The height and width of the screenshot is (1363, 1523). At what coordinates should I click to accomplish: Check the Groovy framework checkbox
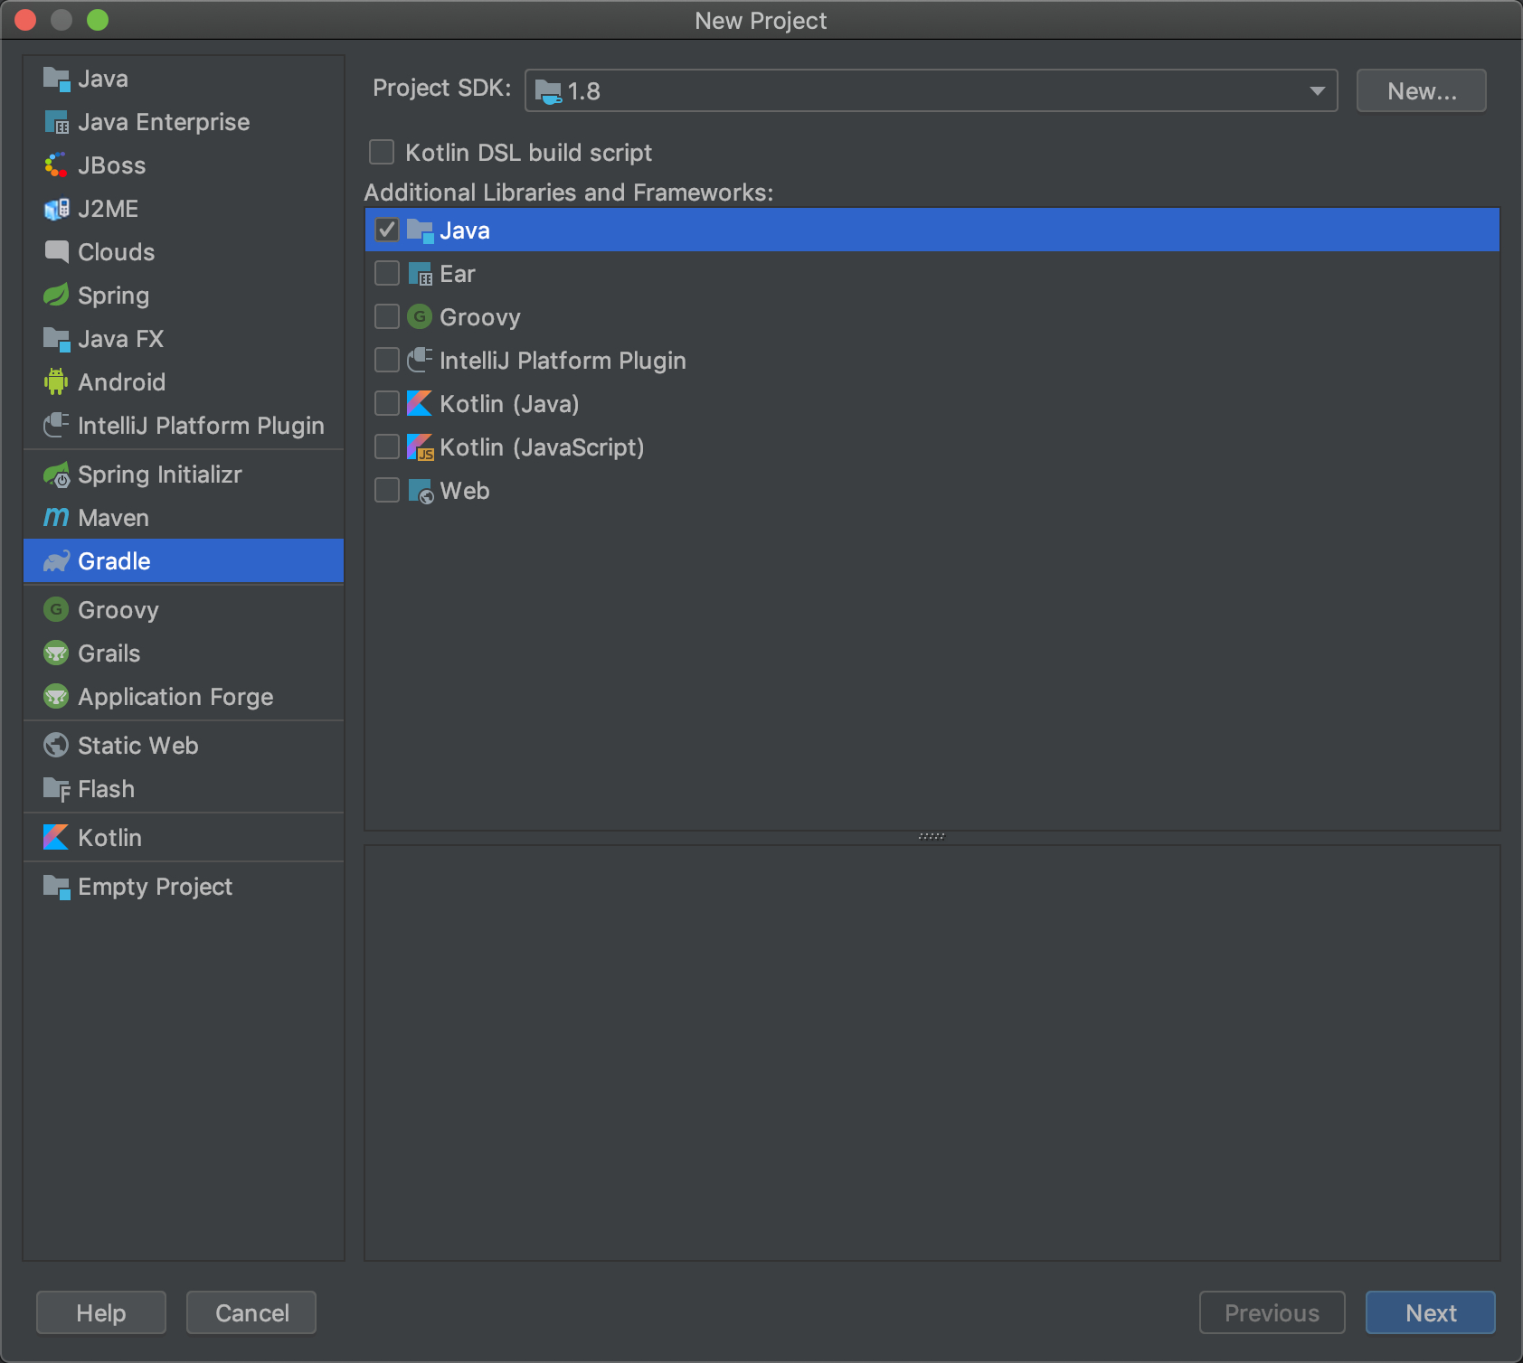click(387, 317)
